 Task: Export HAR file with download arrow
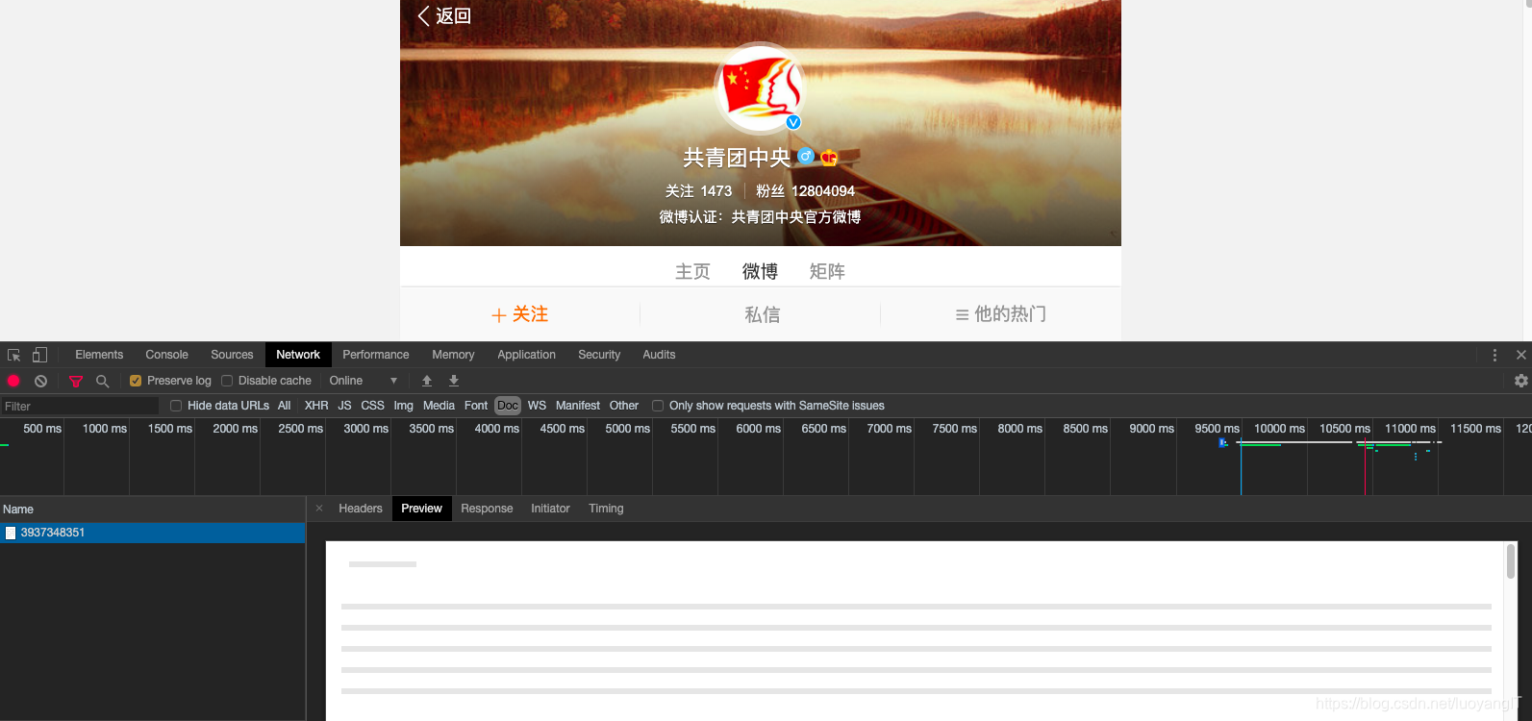(454, 381)
